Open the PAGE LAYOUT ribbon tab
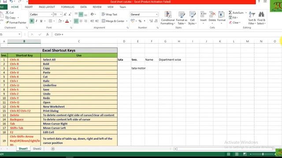This screenshot has width=282, height=158. coord(47,7)
